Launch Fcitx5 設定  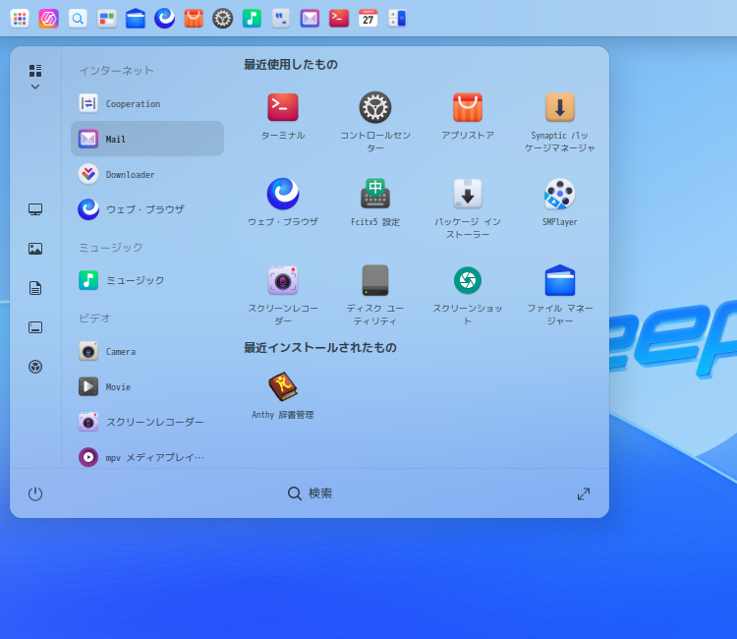[375, 195]
